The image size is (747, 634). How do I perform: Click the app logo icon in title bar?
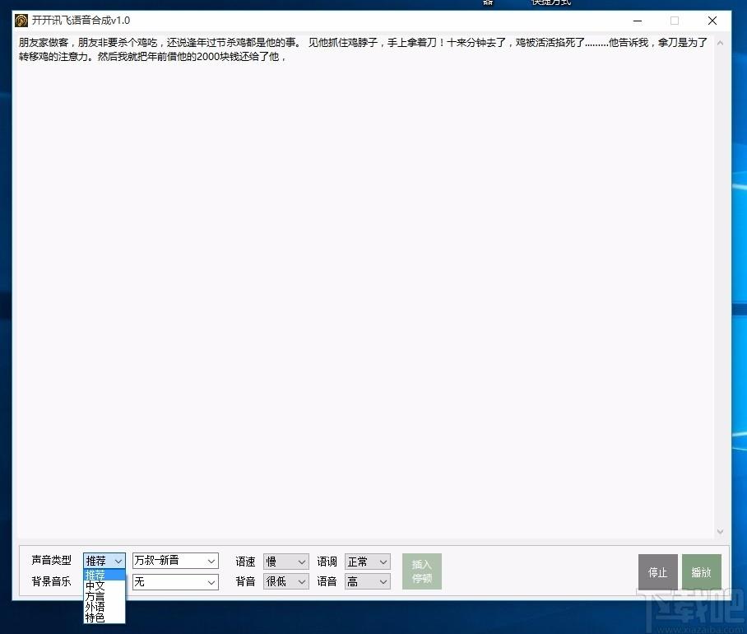click(21, 21)
